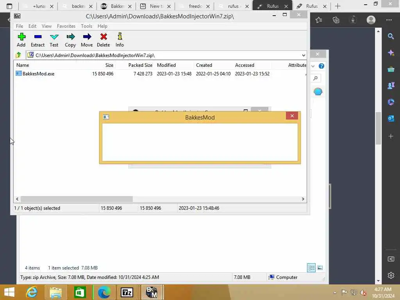Click the Edge profile avatar icon
The width and height of the screenshot is (400, 300).
click(x=371, y=20)
